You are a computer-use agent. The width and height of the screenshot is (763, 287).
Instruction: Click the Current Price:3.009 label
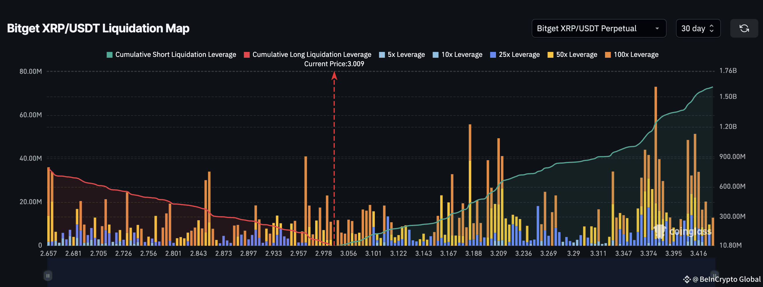334,64
